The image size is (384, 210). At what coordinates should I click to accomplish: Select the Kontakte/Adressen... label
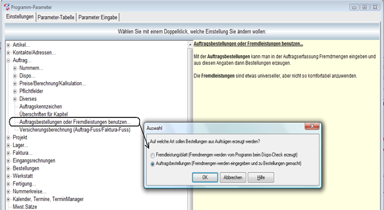pos(34,53)
